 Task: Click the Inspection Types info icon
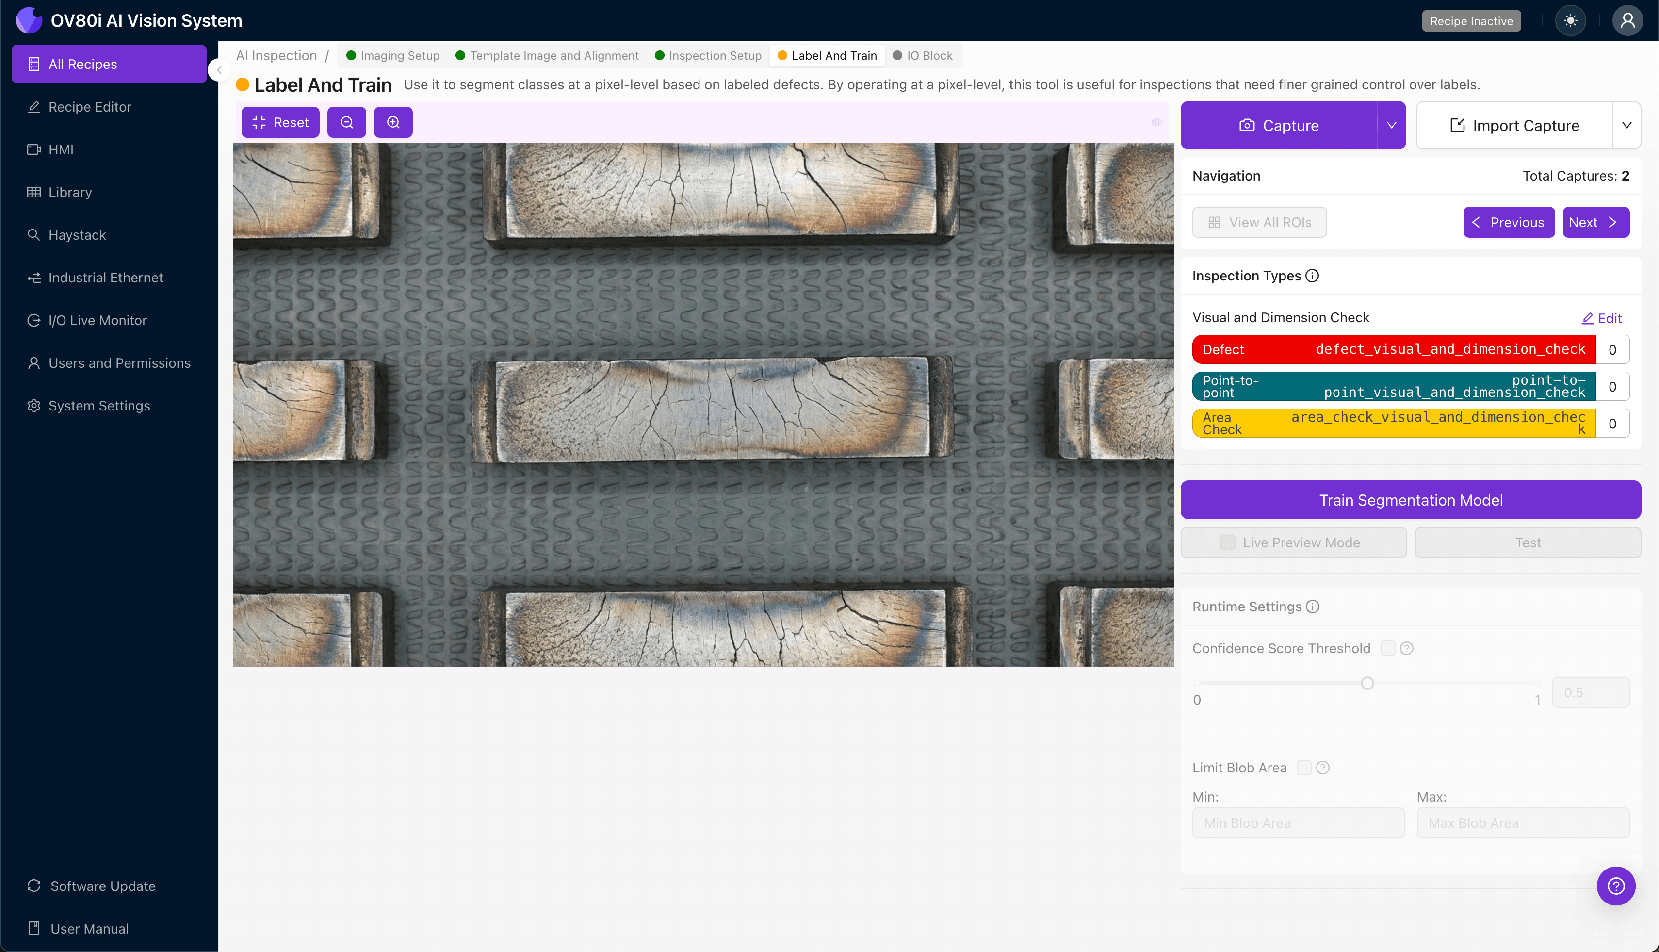[1312, 276]
